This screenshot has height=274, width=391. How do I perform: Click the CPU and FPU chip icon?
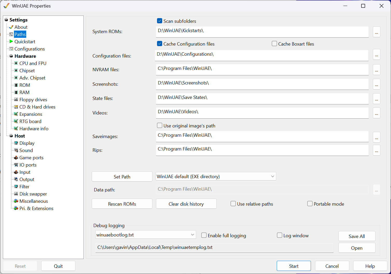click(x=16, y=63)
